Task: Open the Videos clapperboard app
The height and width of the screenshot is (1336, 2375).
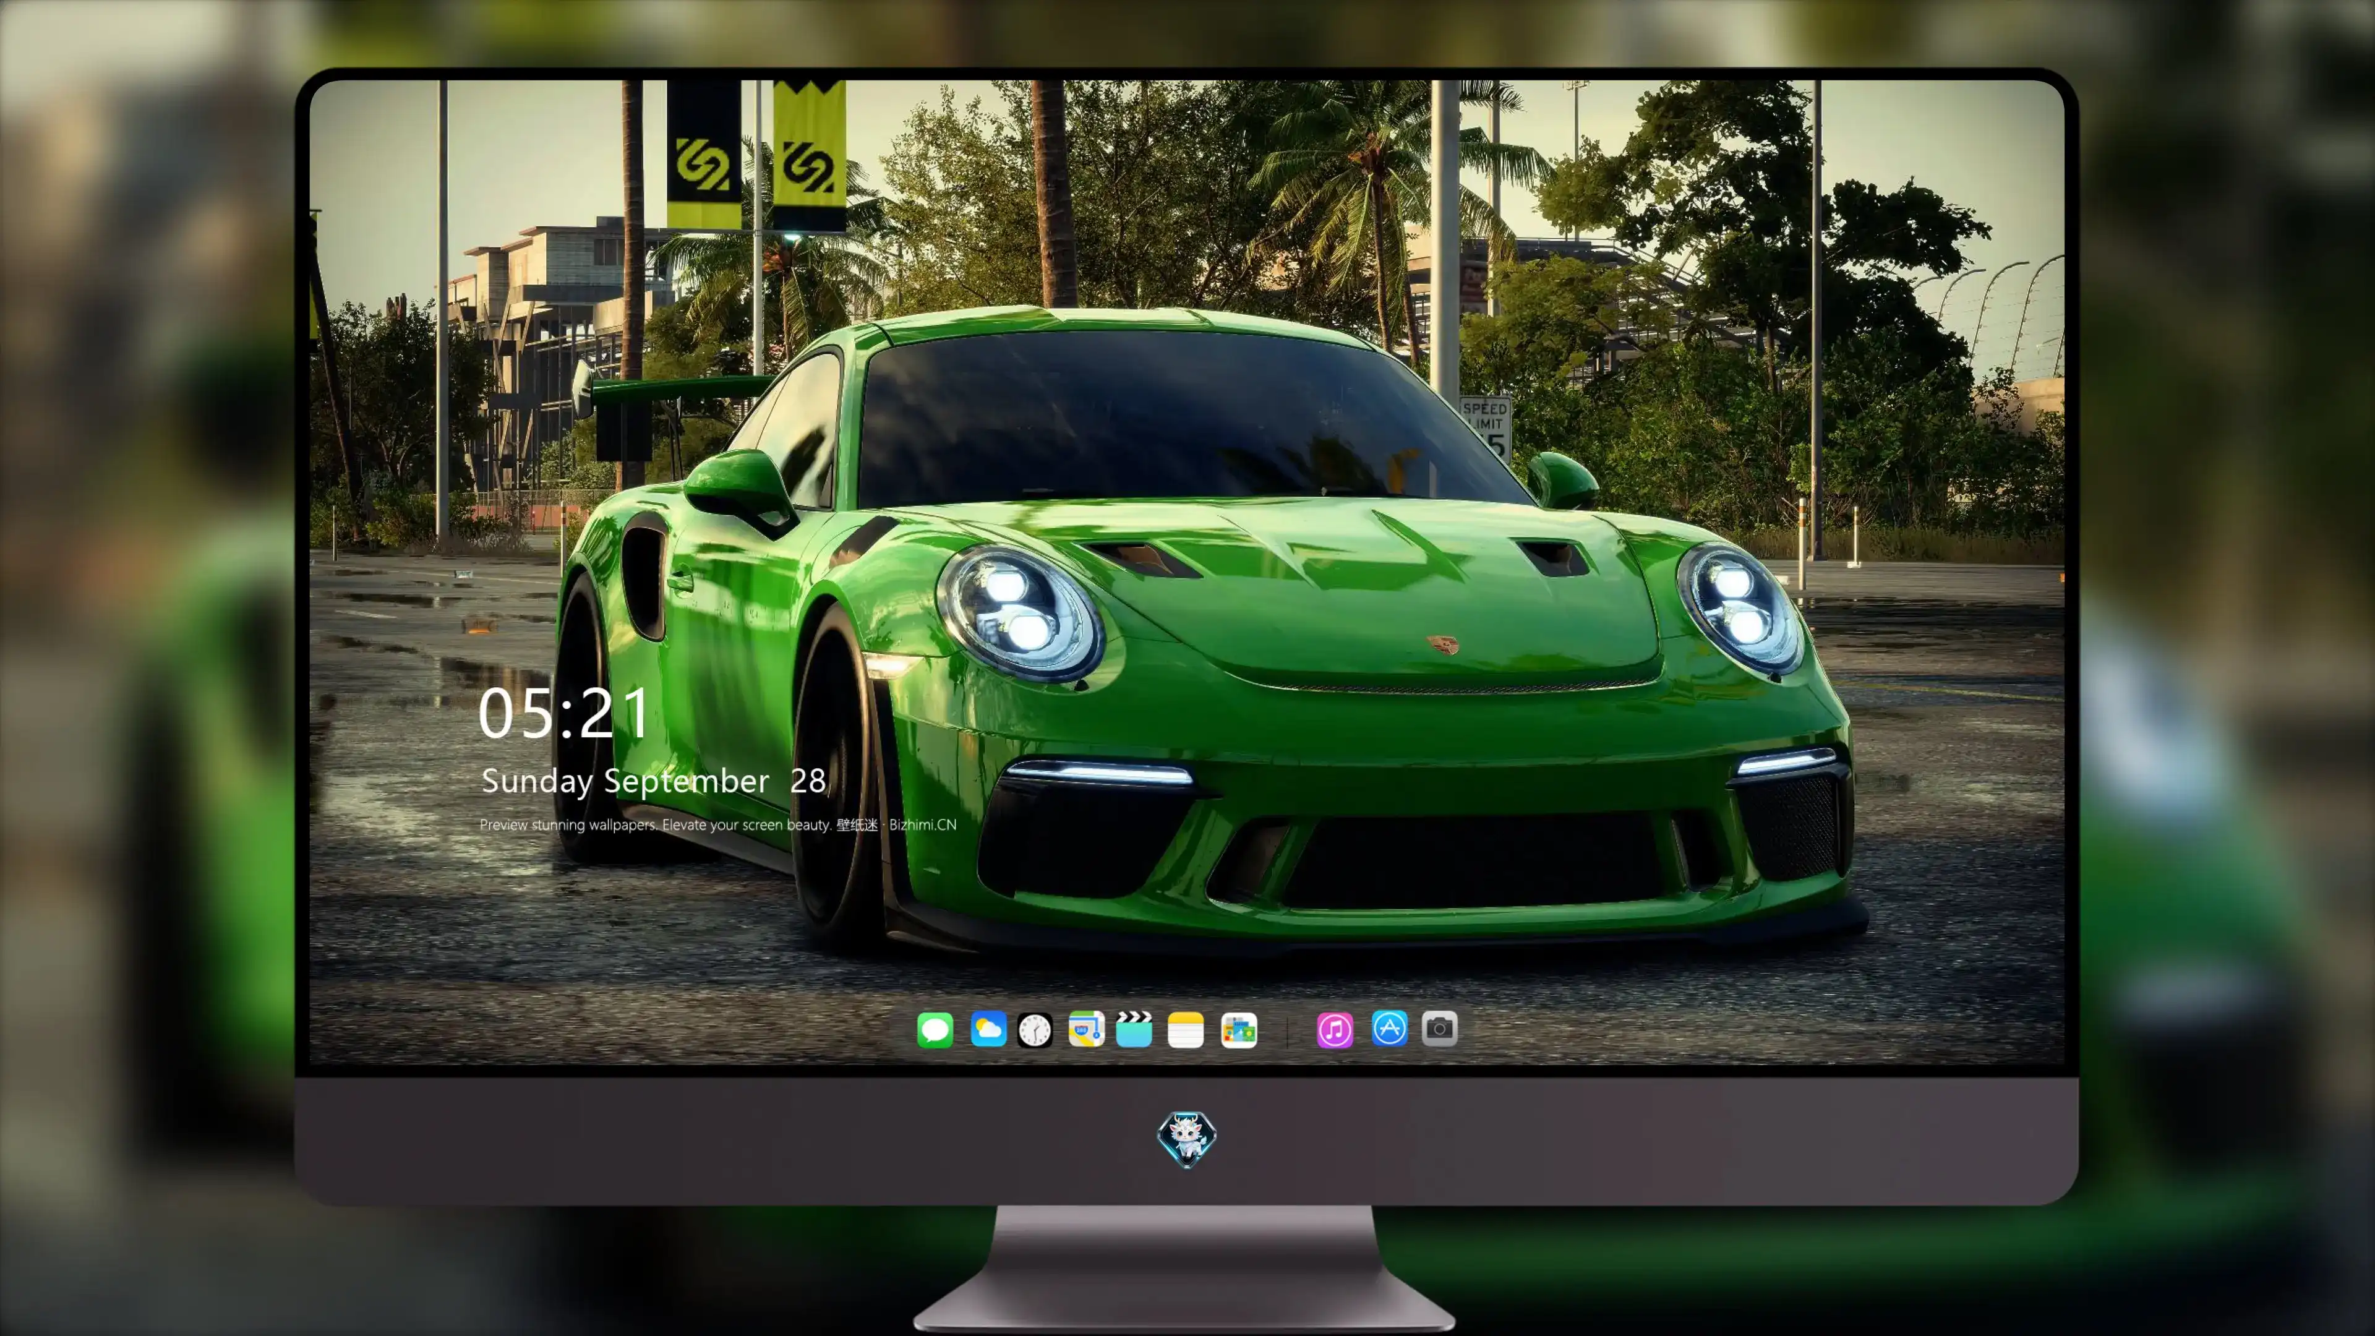Action: (1134, 1029)
